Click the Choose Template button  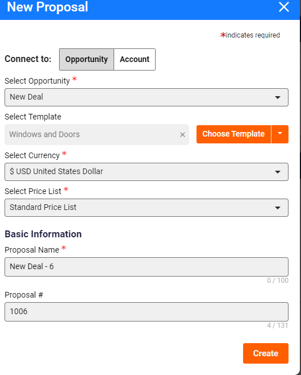point(233,134)
